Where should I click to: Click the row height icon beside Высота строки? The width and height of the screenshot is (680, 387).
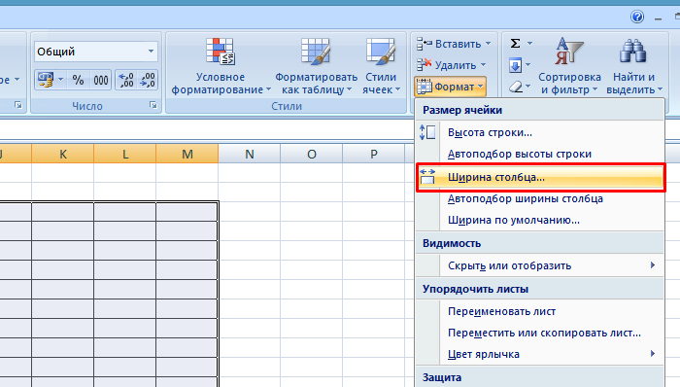click(x=427, y=132)
